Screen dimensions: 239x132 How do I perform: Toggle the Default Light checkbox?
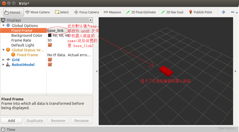(50, 45)
